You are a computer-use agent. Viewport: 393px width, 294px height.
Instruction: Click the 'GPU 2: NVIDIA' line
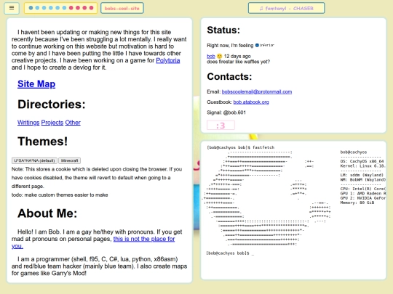[362, 198]
